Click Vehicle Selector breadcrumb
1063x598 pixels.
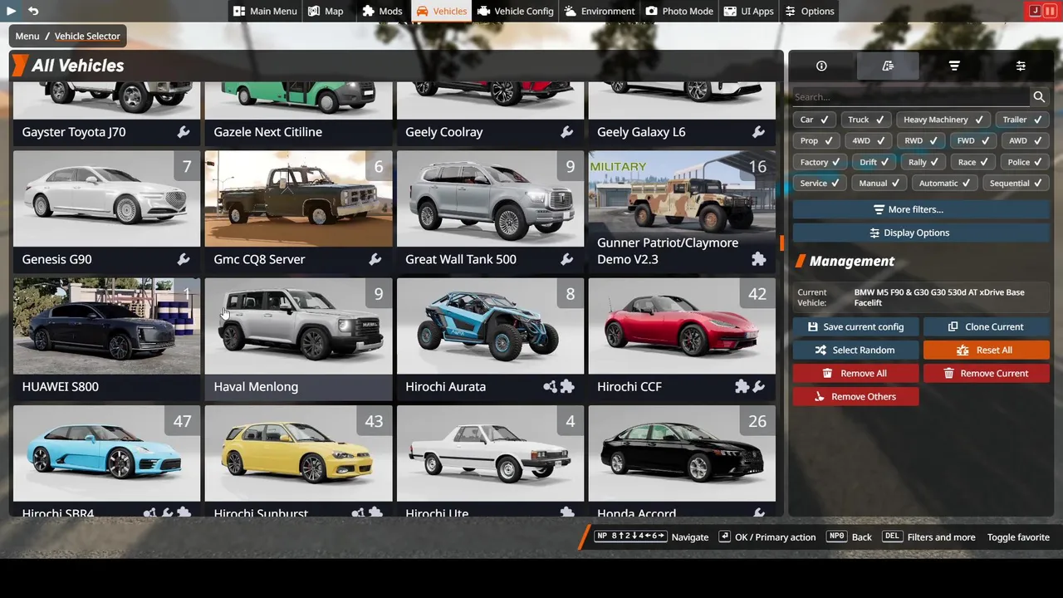pyautogui.click(x=87, y=36)
